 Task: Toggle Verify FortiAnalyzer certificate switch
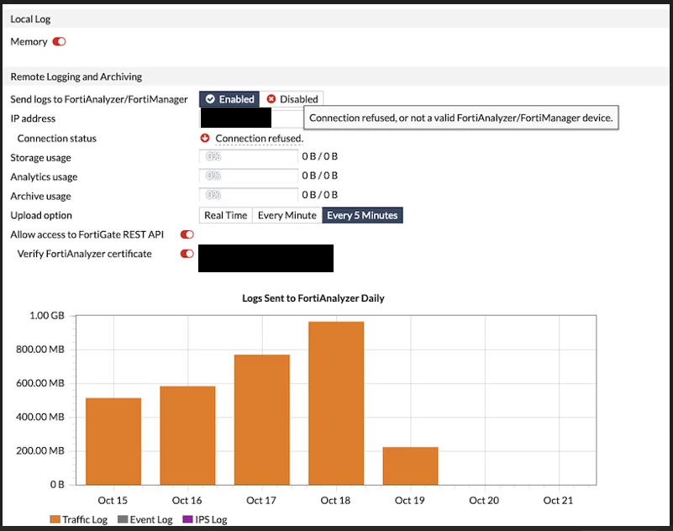point(187,254)
